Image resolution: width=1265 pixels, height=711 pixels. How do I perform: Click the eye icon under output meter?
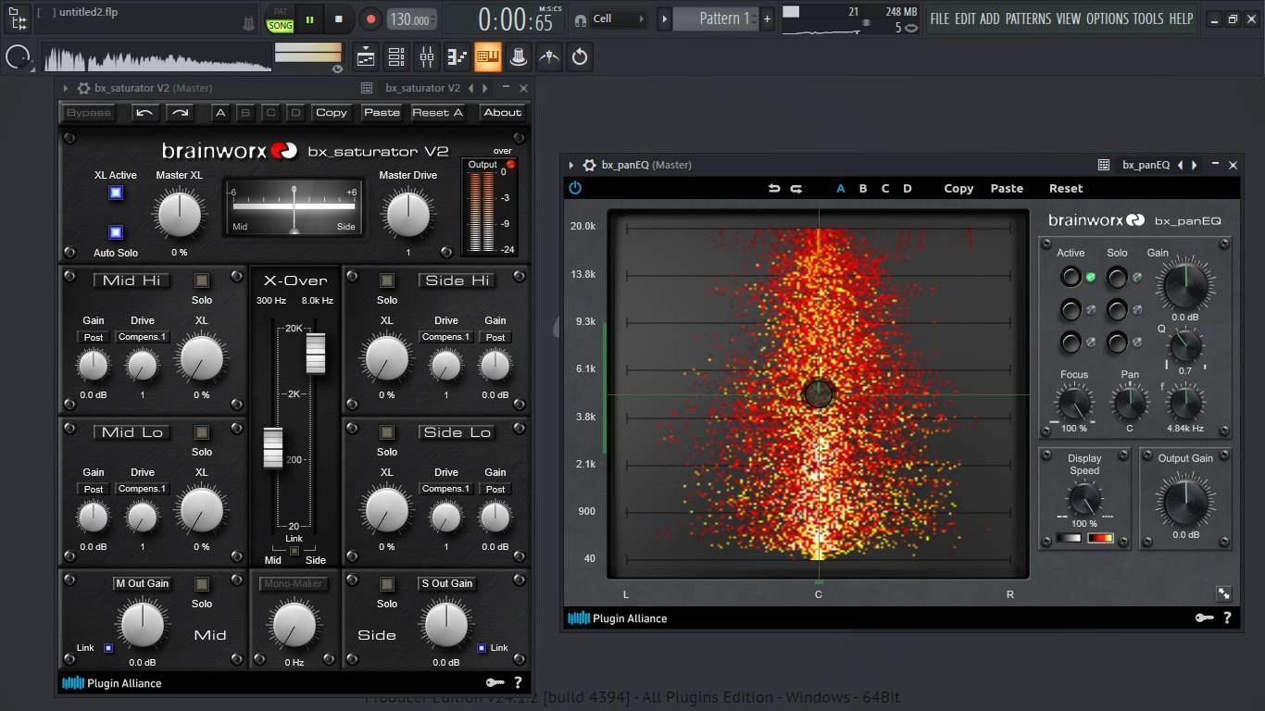tap(337, 69)
